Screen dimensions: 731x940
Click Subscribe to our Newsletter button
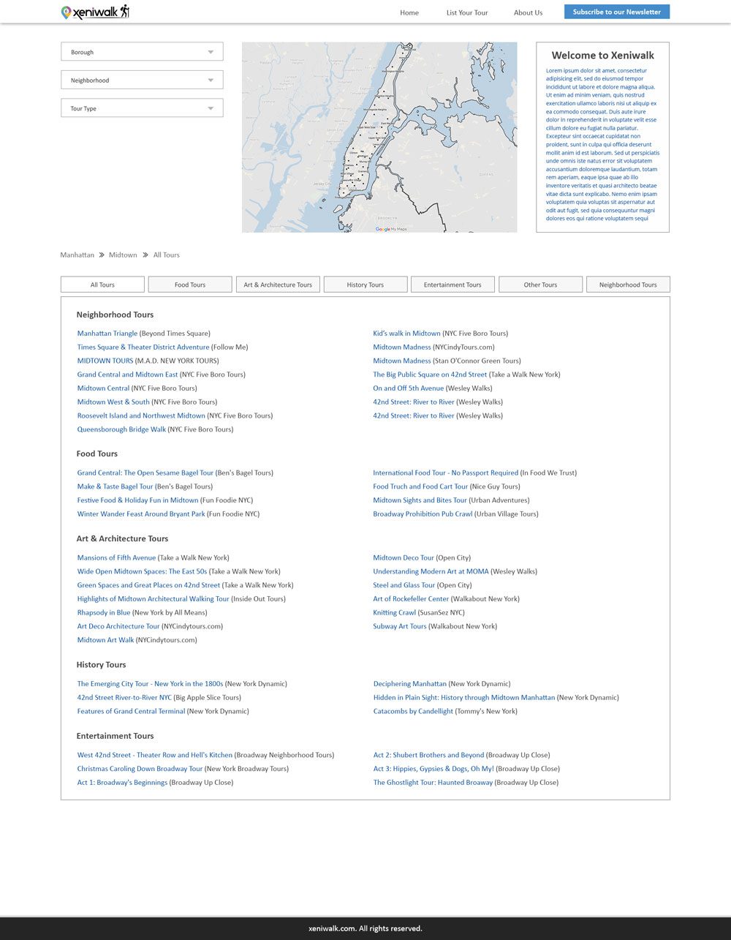617,12
